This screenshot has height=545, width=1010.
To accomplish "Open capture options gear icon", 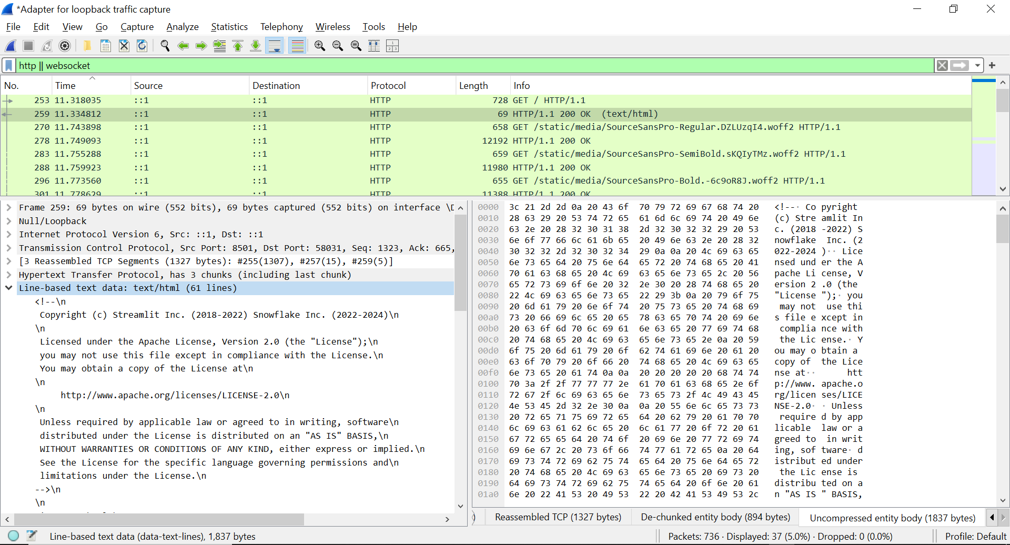I will click(x=65, y=46).
